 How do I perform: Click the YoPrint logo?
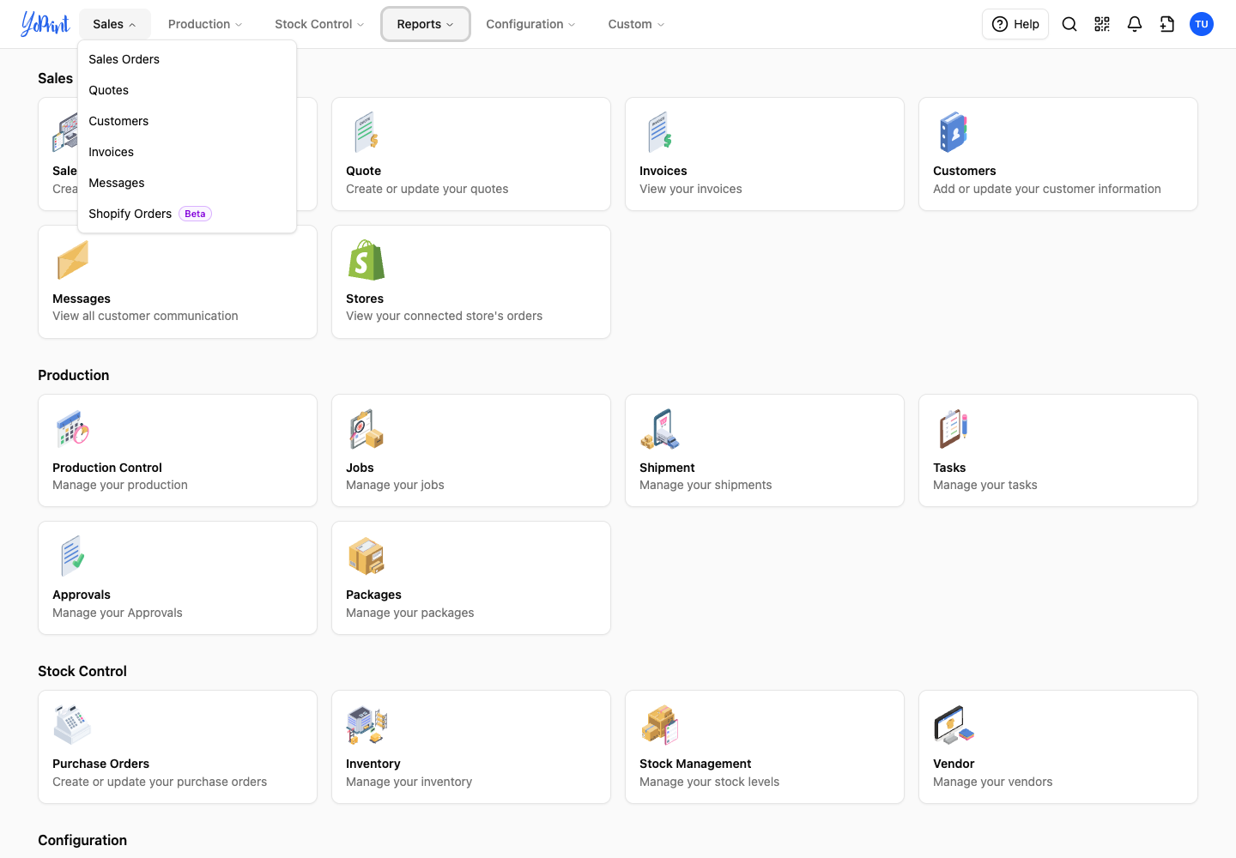coord(45,24)
